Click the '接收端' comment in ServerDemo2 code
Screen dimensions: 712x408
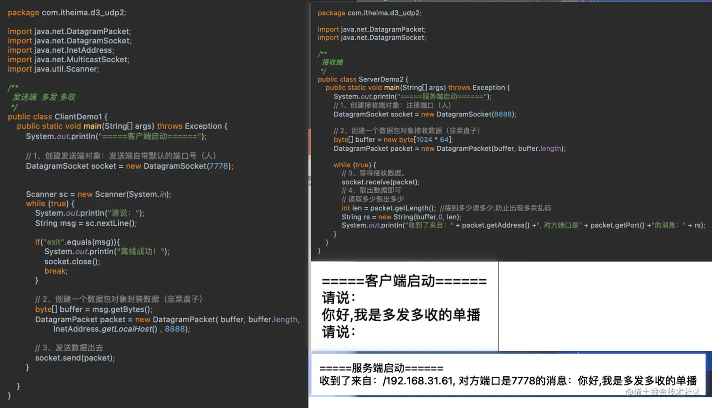click(x=332, y=62)
